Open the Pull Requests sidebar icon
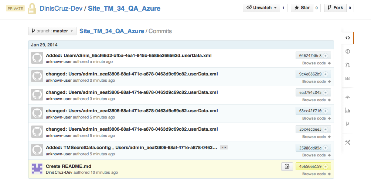 (347, 65)
